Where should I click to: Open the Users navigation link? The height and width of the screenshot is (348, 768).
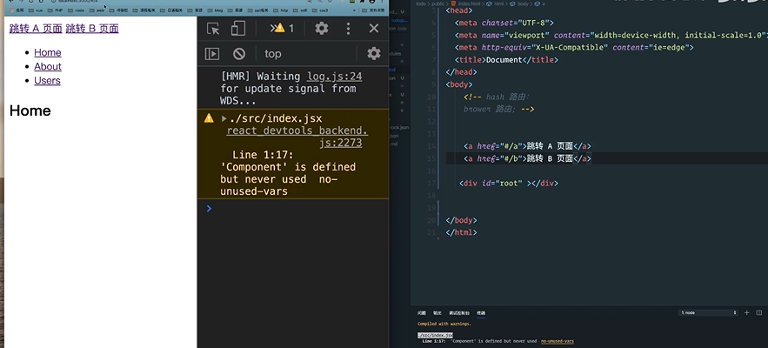point(47,80)
